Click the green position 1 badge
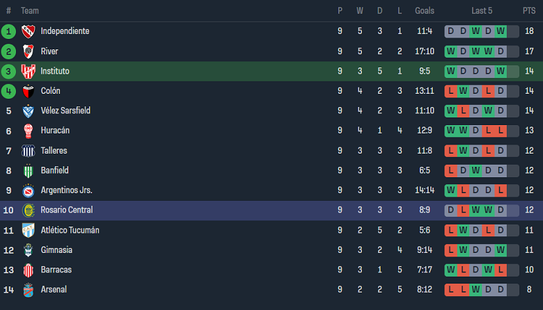 pos(8,31)
